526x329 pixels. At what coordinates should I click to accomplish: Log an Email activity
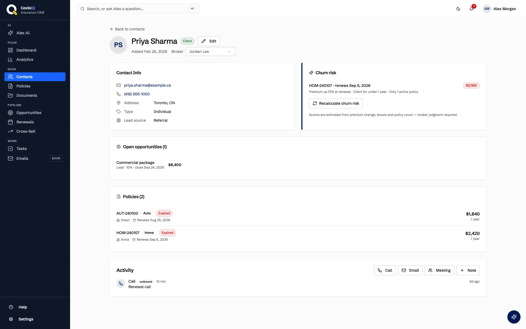[x=410, y=270]
